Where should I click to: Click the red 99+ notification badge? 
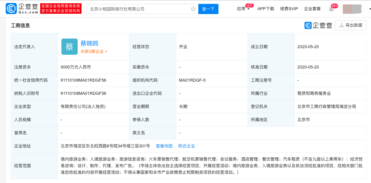click(334, 6)
